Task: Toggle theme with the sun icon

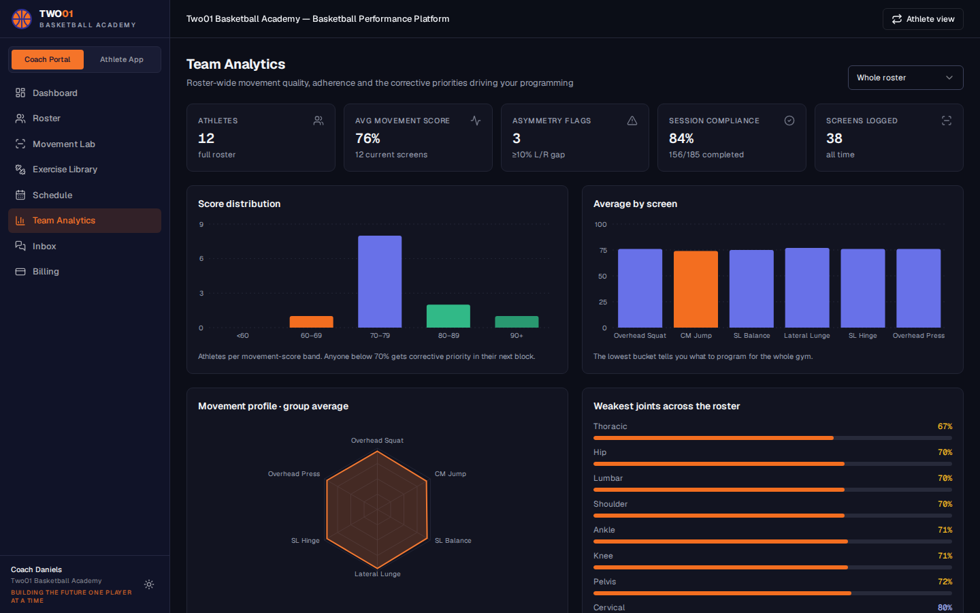Action: coord(149,584)
